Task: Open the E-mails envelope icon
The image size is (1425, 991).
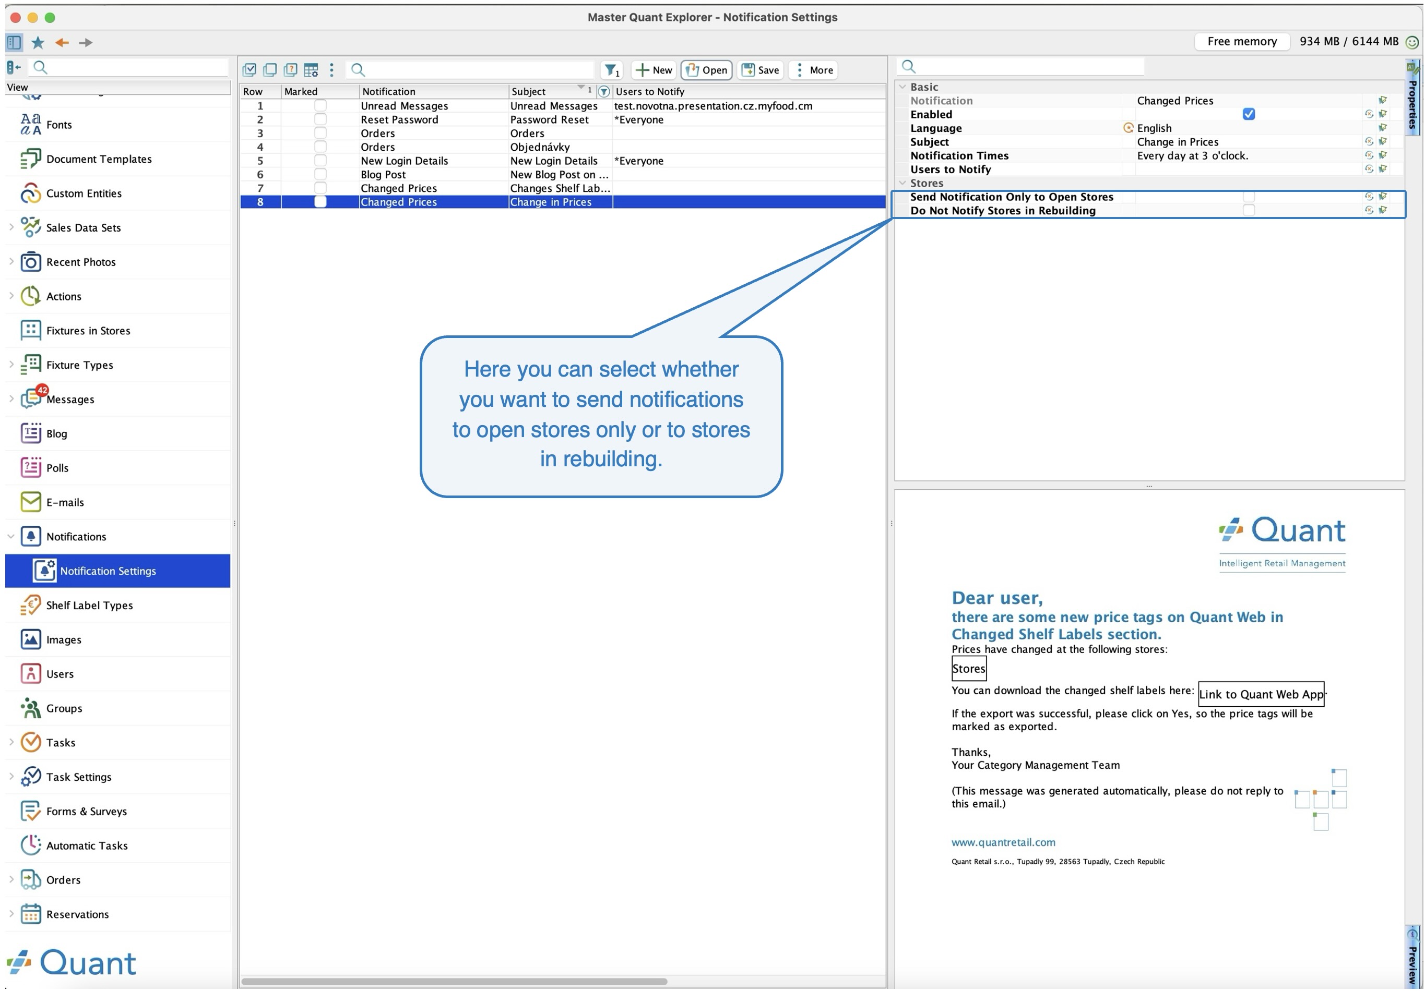Action: pyautogui.click(x=30, y=502)
